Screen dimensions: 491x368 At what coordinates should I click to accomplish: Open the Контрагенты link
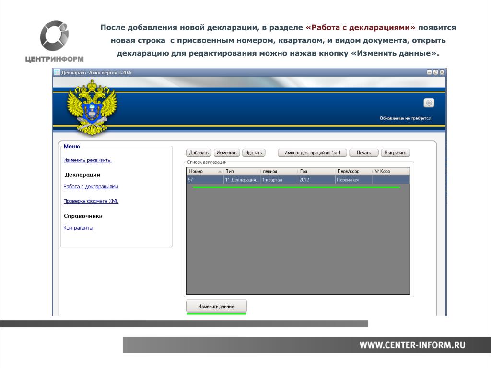[78, 228]
